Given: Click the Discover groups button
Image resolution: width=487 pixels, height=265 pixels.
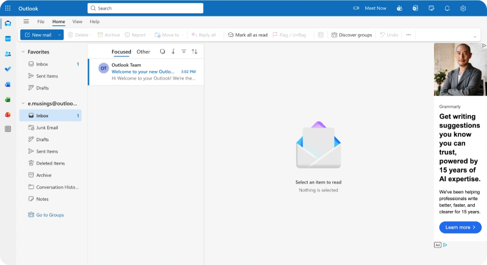Looking at the screenshot, I should click(x=351, y=35).
